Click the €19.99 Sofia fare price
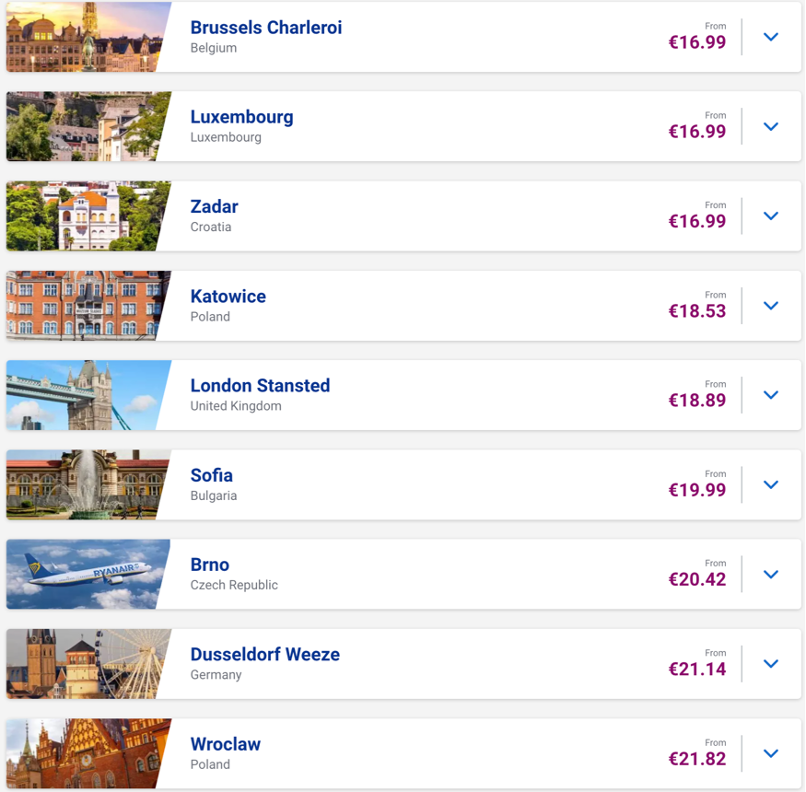The height and width of the screenshot is (792, 806). [x=697, y=490]
